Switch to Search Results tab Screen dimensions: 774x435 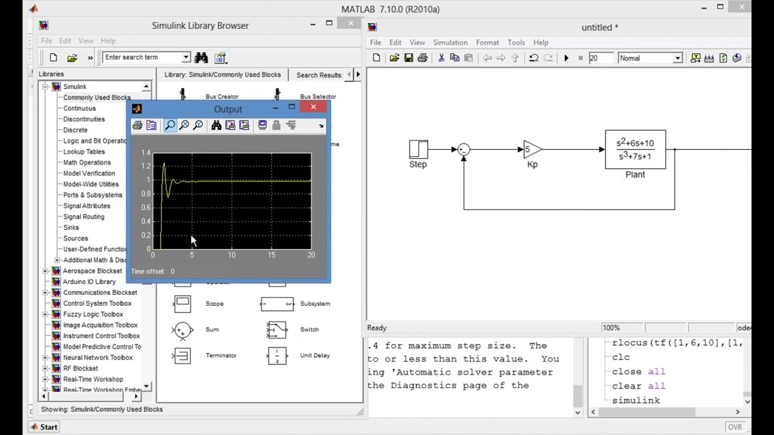[319, 75]
